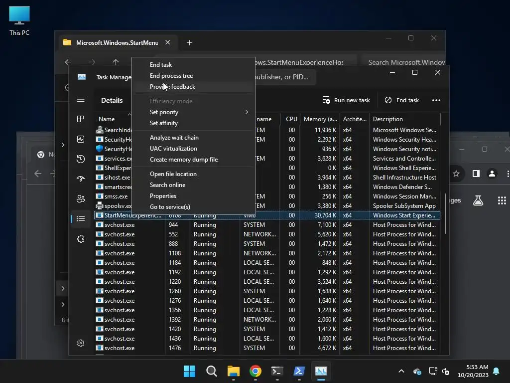
Task: Add a new tab in File Explorer
Action: (x=189, y=43)
